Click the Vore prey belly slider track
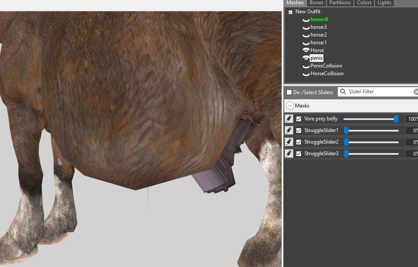This screenshot has height=267, width=418. coord(371,119)
